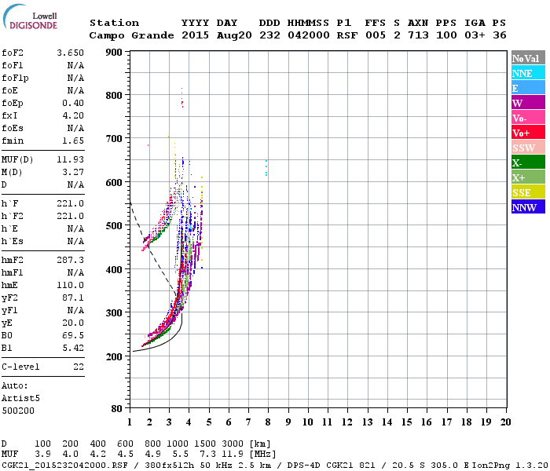Click the fxI value 4.20
The image size is (550, 471).
click(73, 115)
